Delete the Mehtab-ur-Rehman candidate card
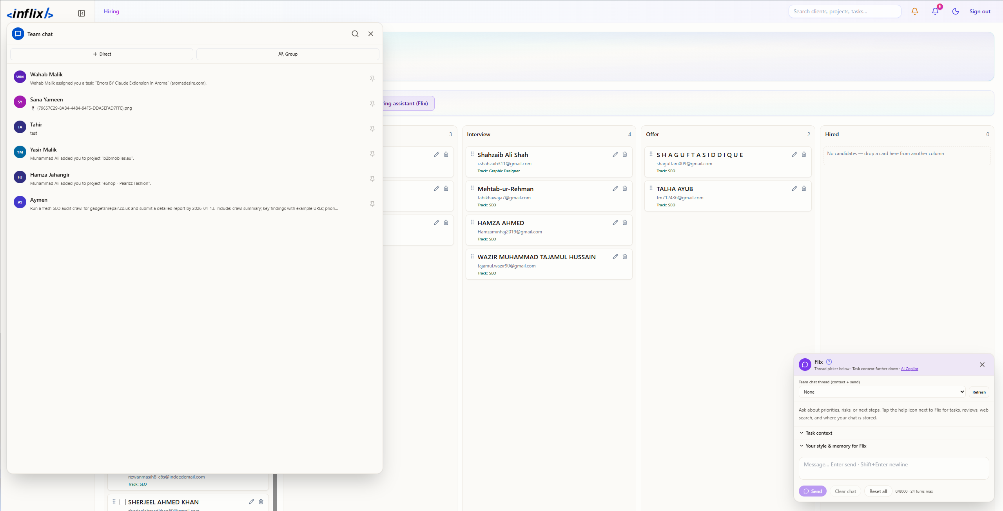The width and height of the screenshot is (1003, 511). (625, 188)
